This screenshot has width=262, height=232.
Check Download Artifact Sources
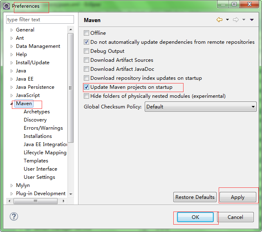[x=86, y=60]
